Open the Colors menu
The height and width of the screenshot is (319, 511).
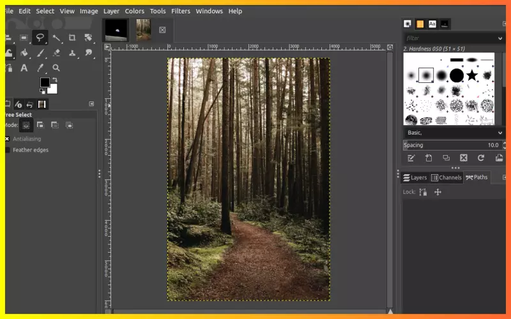[x=134, y=11]
